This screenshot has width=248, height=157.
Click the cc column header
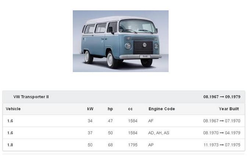[130, 109]
